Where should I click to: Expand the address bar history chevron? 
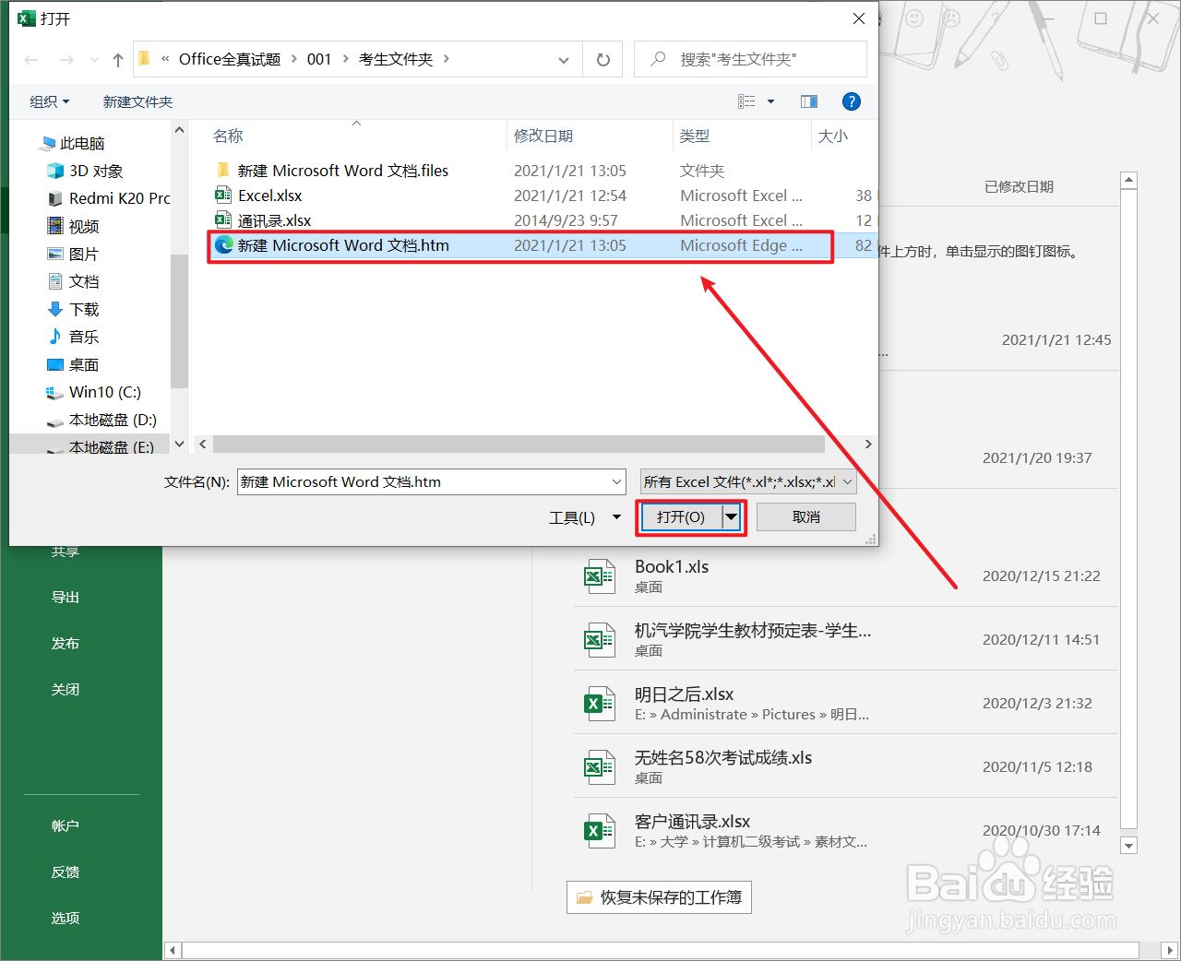(563, 60)
